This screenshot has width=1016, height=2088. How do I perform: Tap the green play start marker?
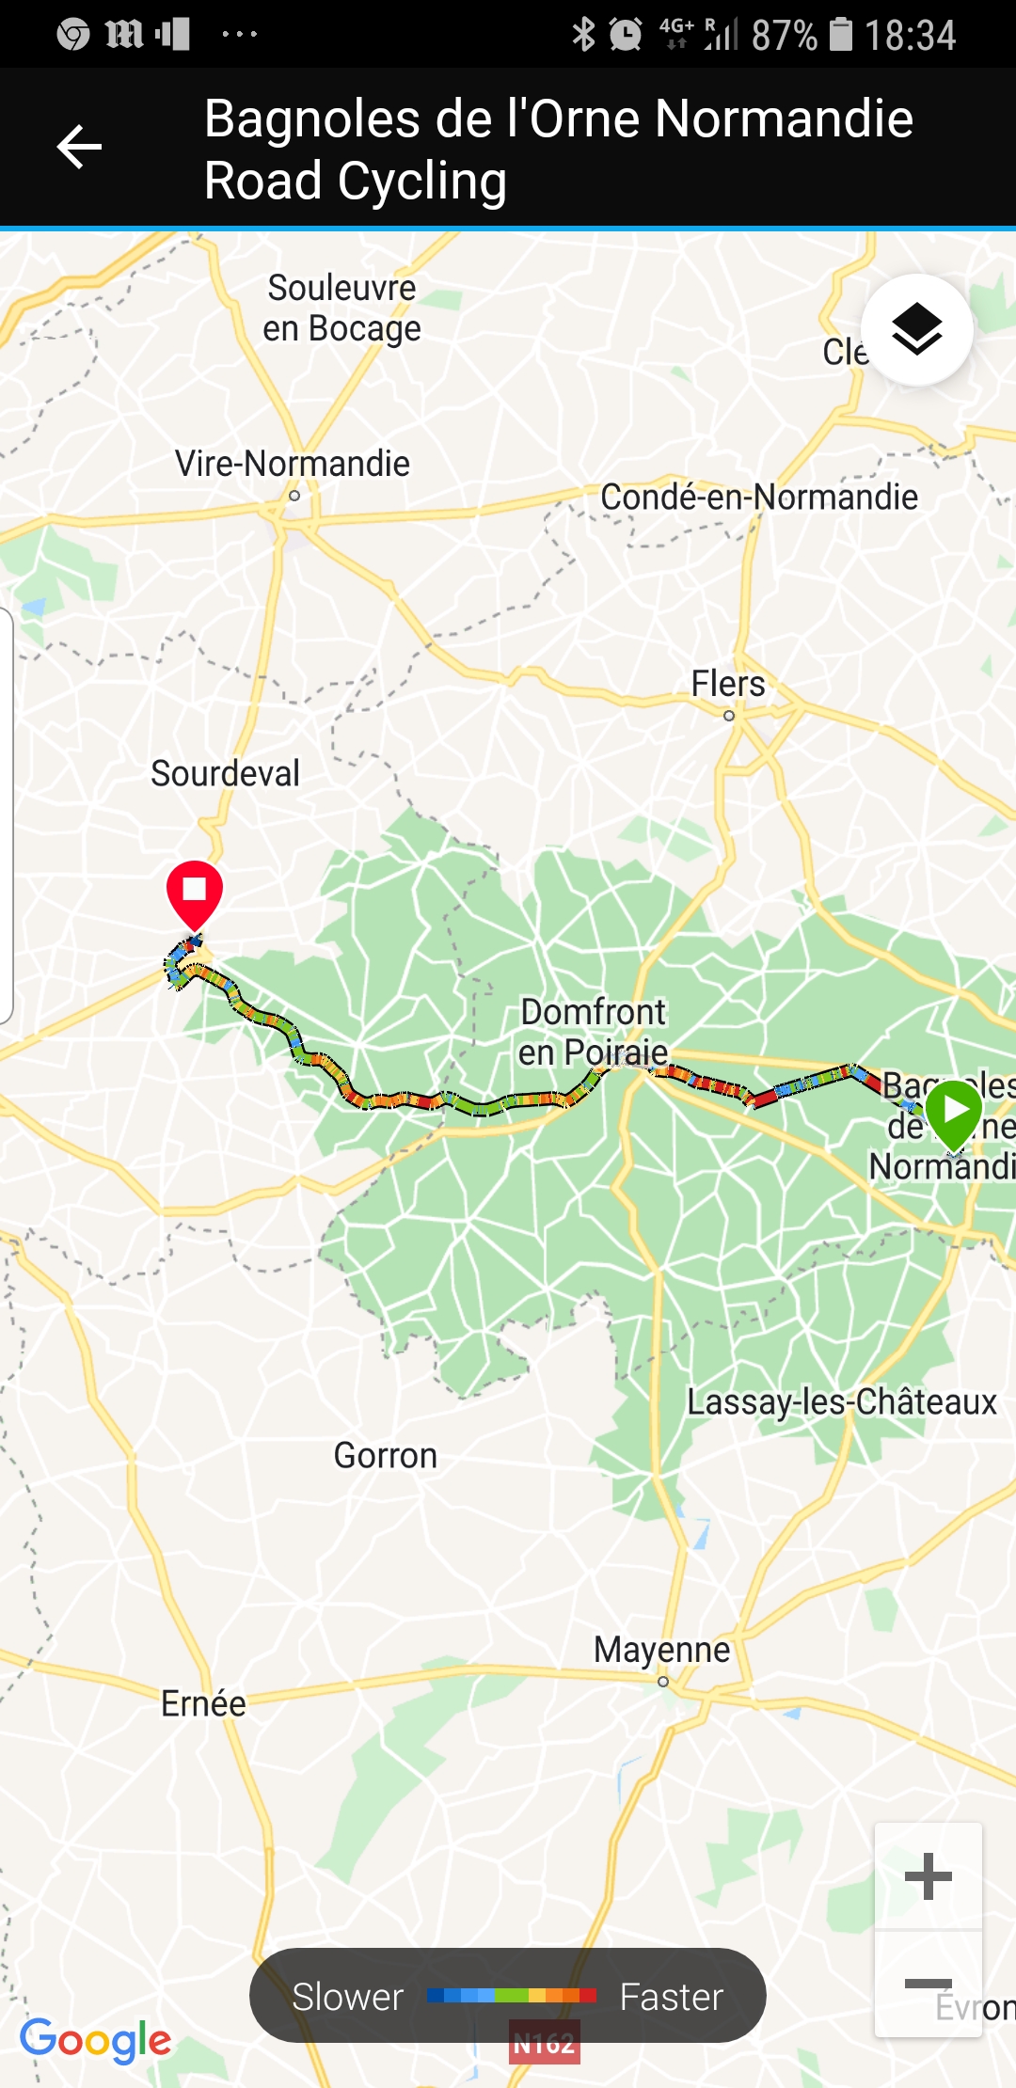[x=954, y=1115]
